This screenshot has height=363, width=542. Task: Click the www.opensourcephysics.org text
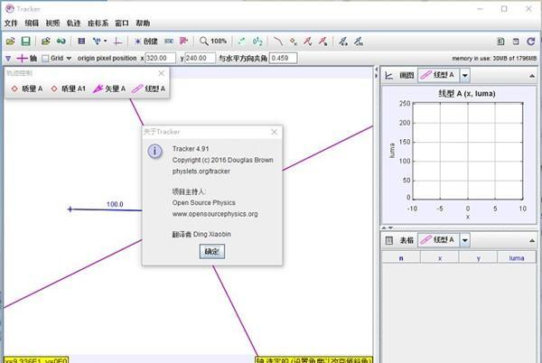215,214
